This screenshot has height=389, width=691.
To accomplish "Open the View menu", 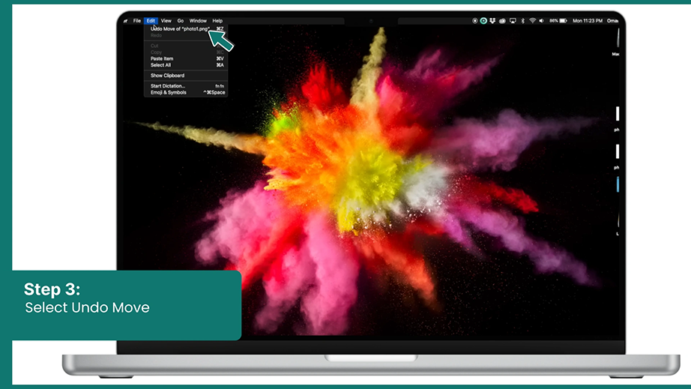I will point(166,21).
